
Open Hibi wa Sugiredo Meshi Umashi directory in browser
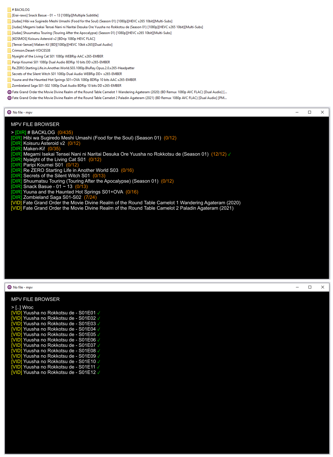coord(94,138)
